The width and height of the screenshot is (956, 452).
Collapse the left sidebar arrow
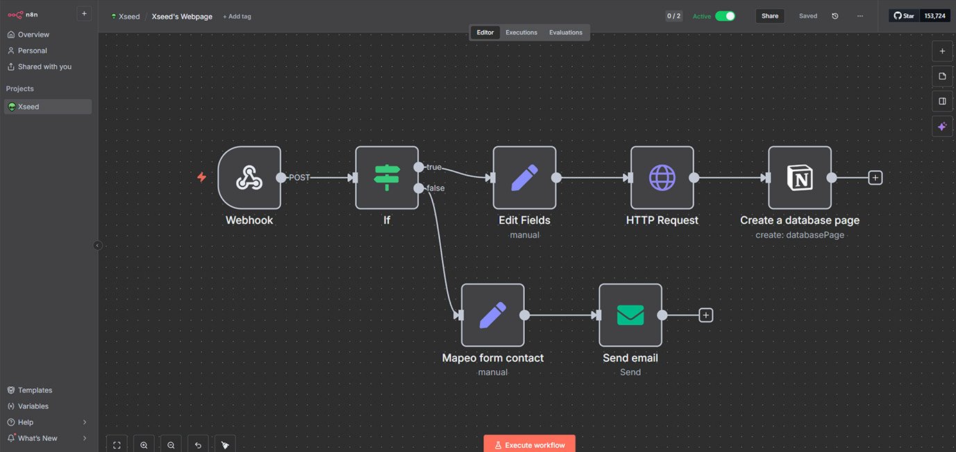pos(97,245)
